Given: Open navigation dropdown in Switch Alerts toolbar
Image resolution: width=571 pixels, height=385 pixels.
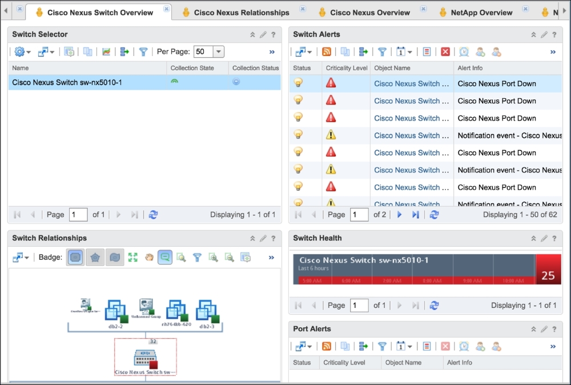Looking at the screenshot, I should pyautogui.click(x=303, y=52).
